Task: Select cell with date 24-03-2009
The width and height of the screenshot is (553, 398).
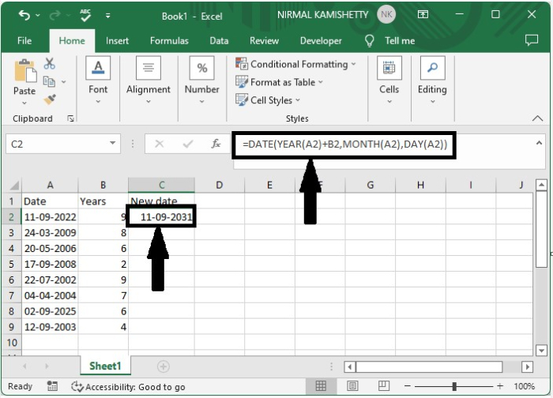Action: [50, 233]
